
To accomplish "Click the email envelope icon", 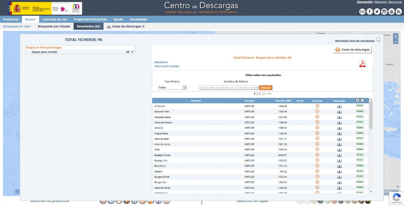I will pyautogui.click(x=362, y=12).
